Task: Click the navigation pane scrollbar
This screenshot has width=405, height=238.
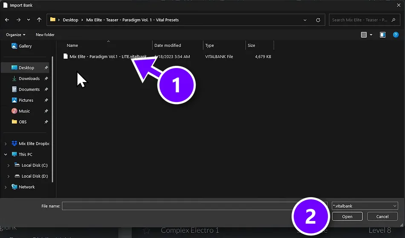Action: [52, 119]
